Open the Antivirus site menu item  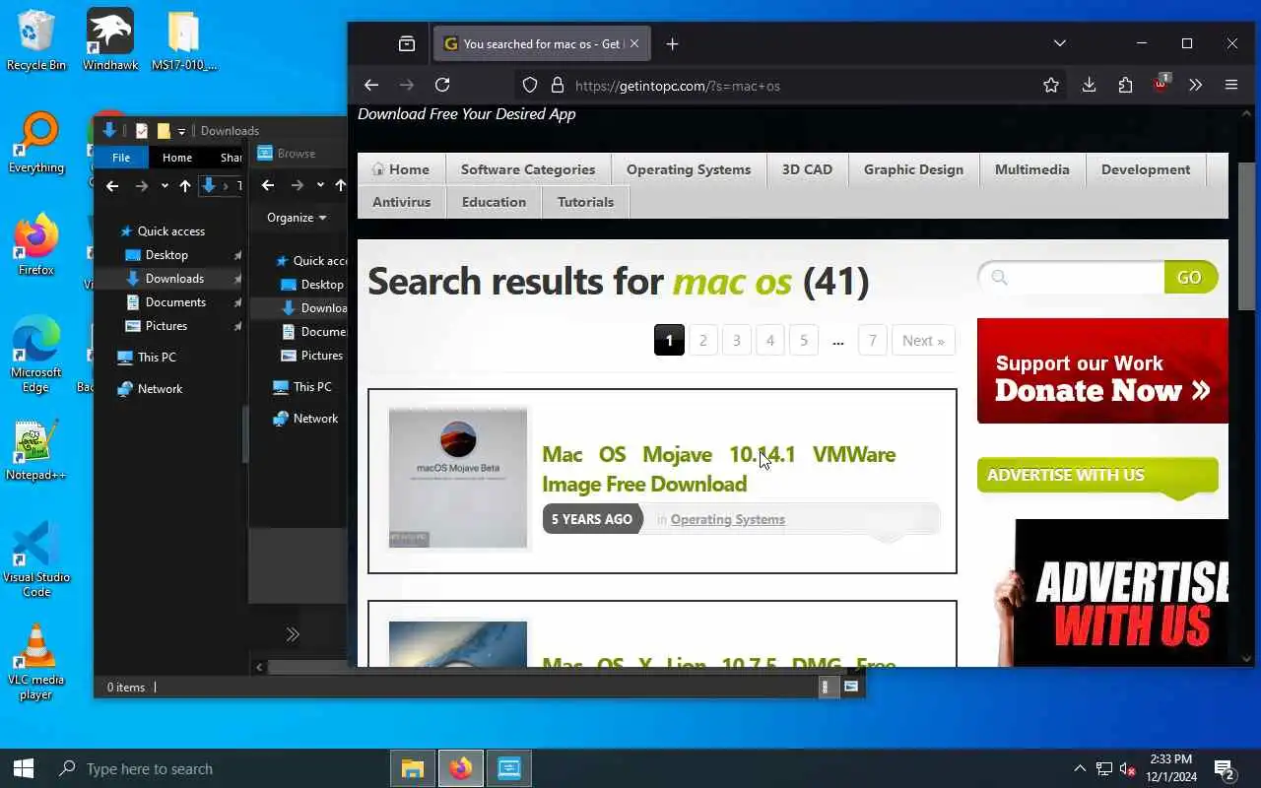[x=401, y=202]
